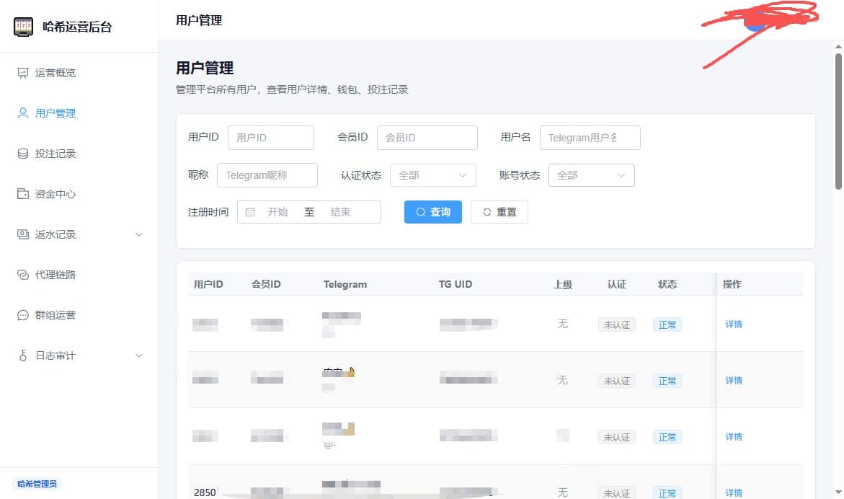Screen dimensions: 844x499
Task: Expand the 日志审计 submenu chevron
Action: tap(139, 356)
